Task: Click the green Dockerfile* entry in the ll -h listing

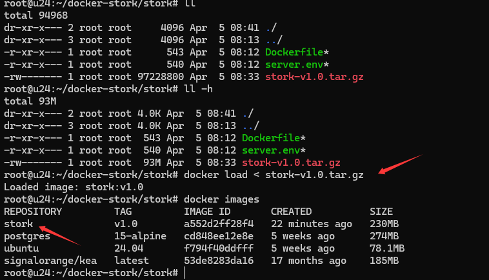Action: click(x=274, y=138)
